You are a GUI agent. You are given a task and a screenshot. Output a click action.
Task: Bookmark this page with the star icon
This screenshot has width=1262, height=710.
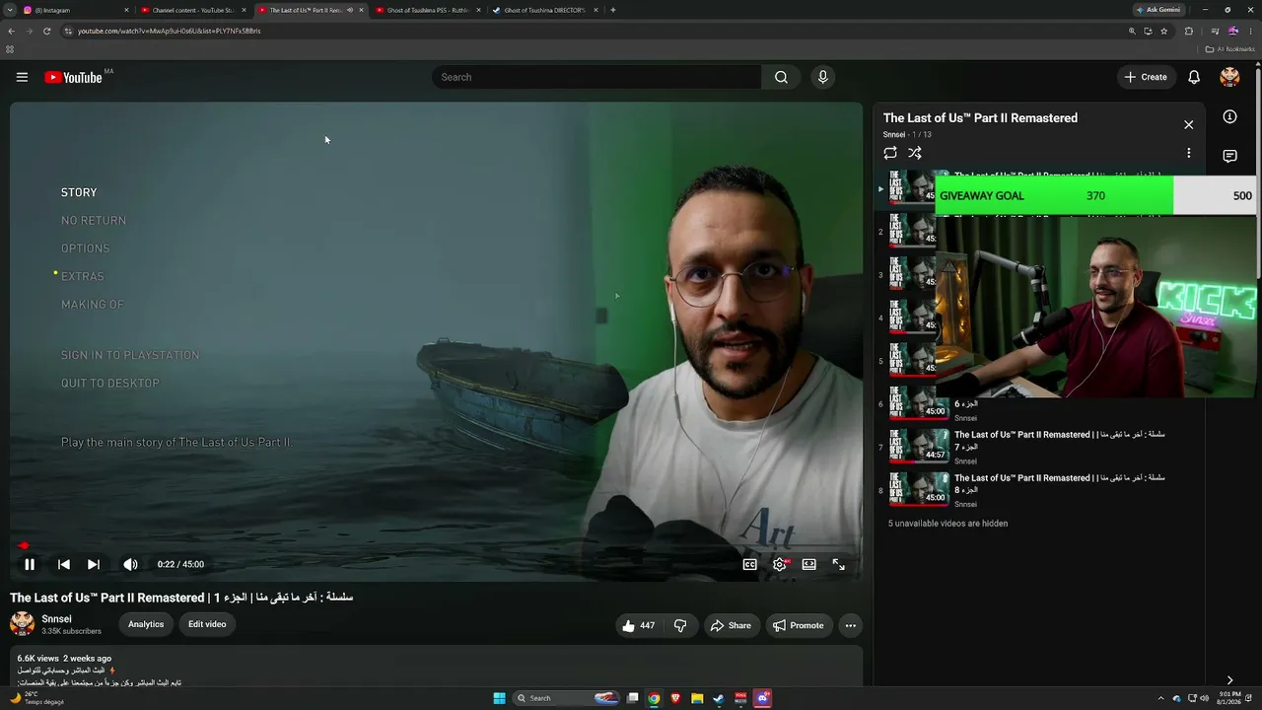pos(1164,31)
